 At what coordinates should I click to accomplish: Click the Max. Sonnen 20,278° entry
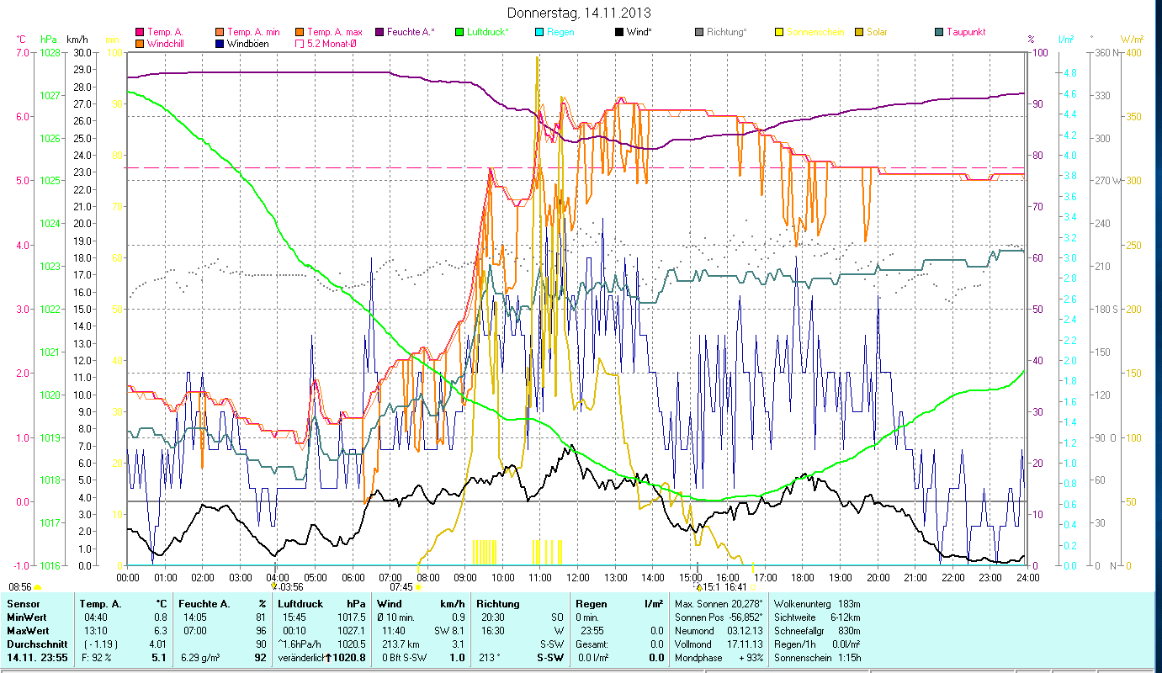[719, 604]
